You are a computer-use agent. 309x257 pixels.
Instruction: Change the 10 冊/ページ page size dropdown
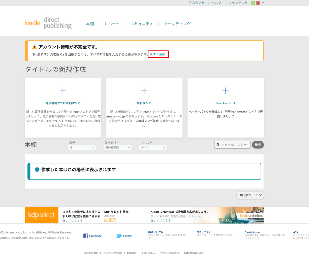250,195
